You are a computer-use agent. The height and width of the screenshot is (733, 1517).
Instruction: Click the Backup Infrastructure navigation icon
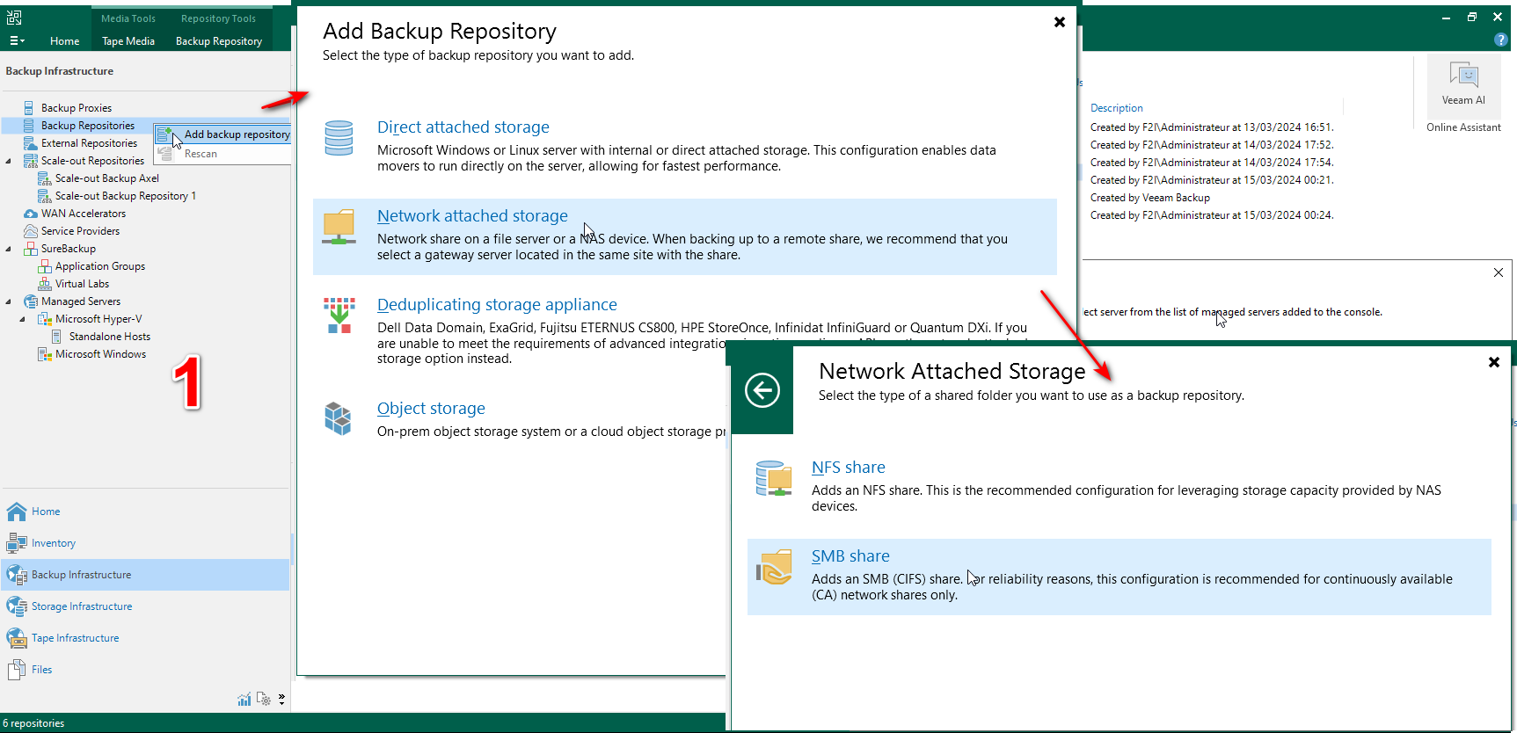coord(17,575)
